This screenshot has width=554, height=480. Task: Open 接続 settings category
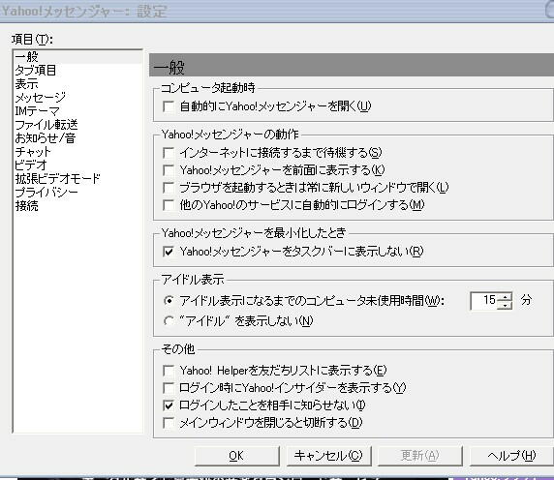coord(26,206)
